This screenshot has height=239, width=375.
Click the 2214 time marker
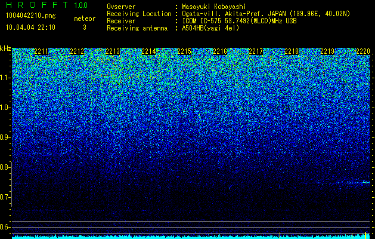pos(148,51)
